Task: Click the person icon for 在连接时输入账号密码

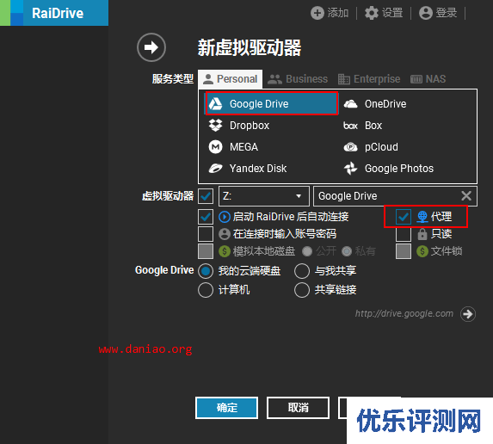Action: coord(225,234)
